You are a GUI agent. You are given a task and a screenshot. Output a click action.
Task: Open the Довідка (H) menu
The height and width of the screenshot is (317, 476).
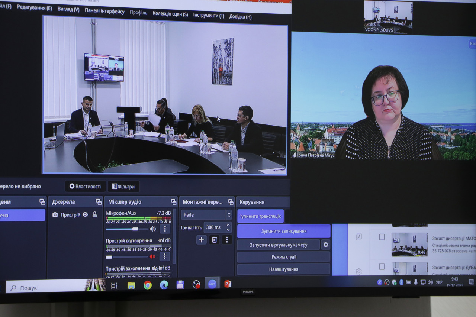(x=240, y=17)
